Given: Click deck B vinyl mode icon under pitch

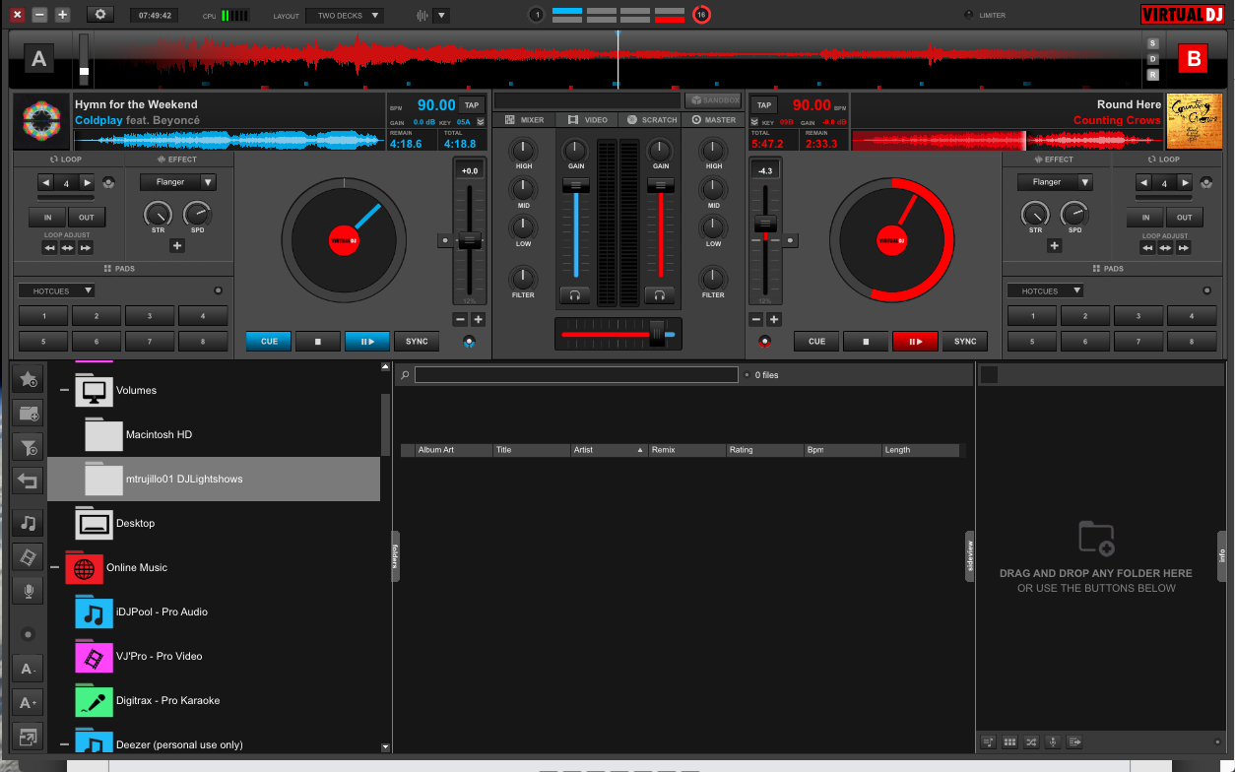Looking at the screenshot, I should tap(764, 342).
